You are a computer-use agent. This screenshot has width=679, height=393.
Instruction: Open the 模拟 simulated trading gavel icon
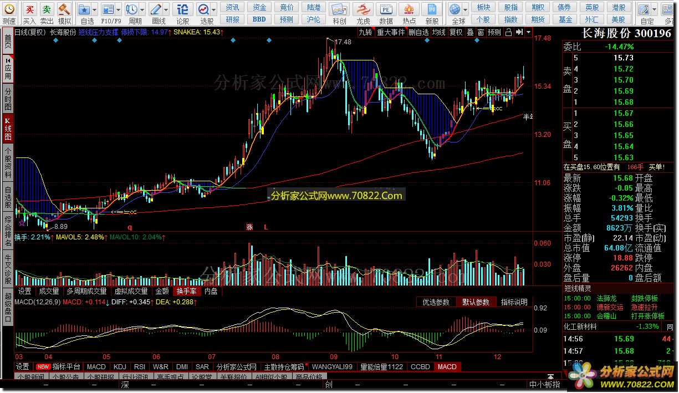point(64,9)
